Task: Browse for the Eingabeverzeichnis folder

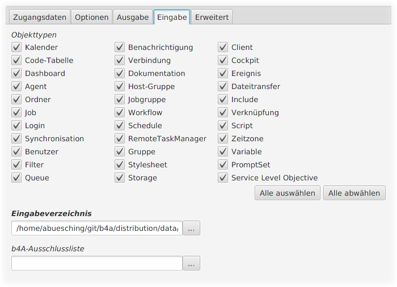Action: [191, 228]
